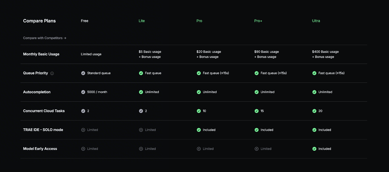Click the X icon for Free SOLO mode
Viewport: 389px width, 172px height.
[x=83, y=130]
